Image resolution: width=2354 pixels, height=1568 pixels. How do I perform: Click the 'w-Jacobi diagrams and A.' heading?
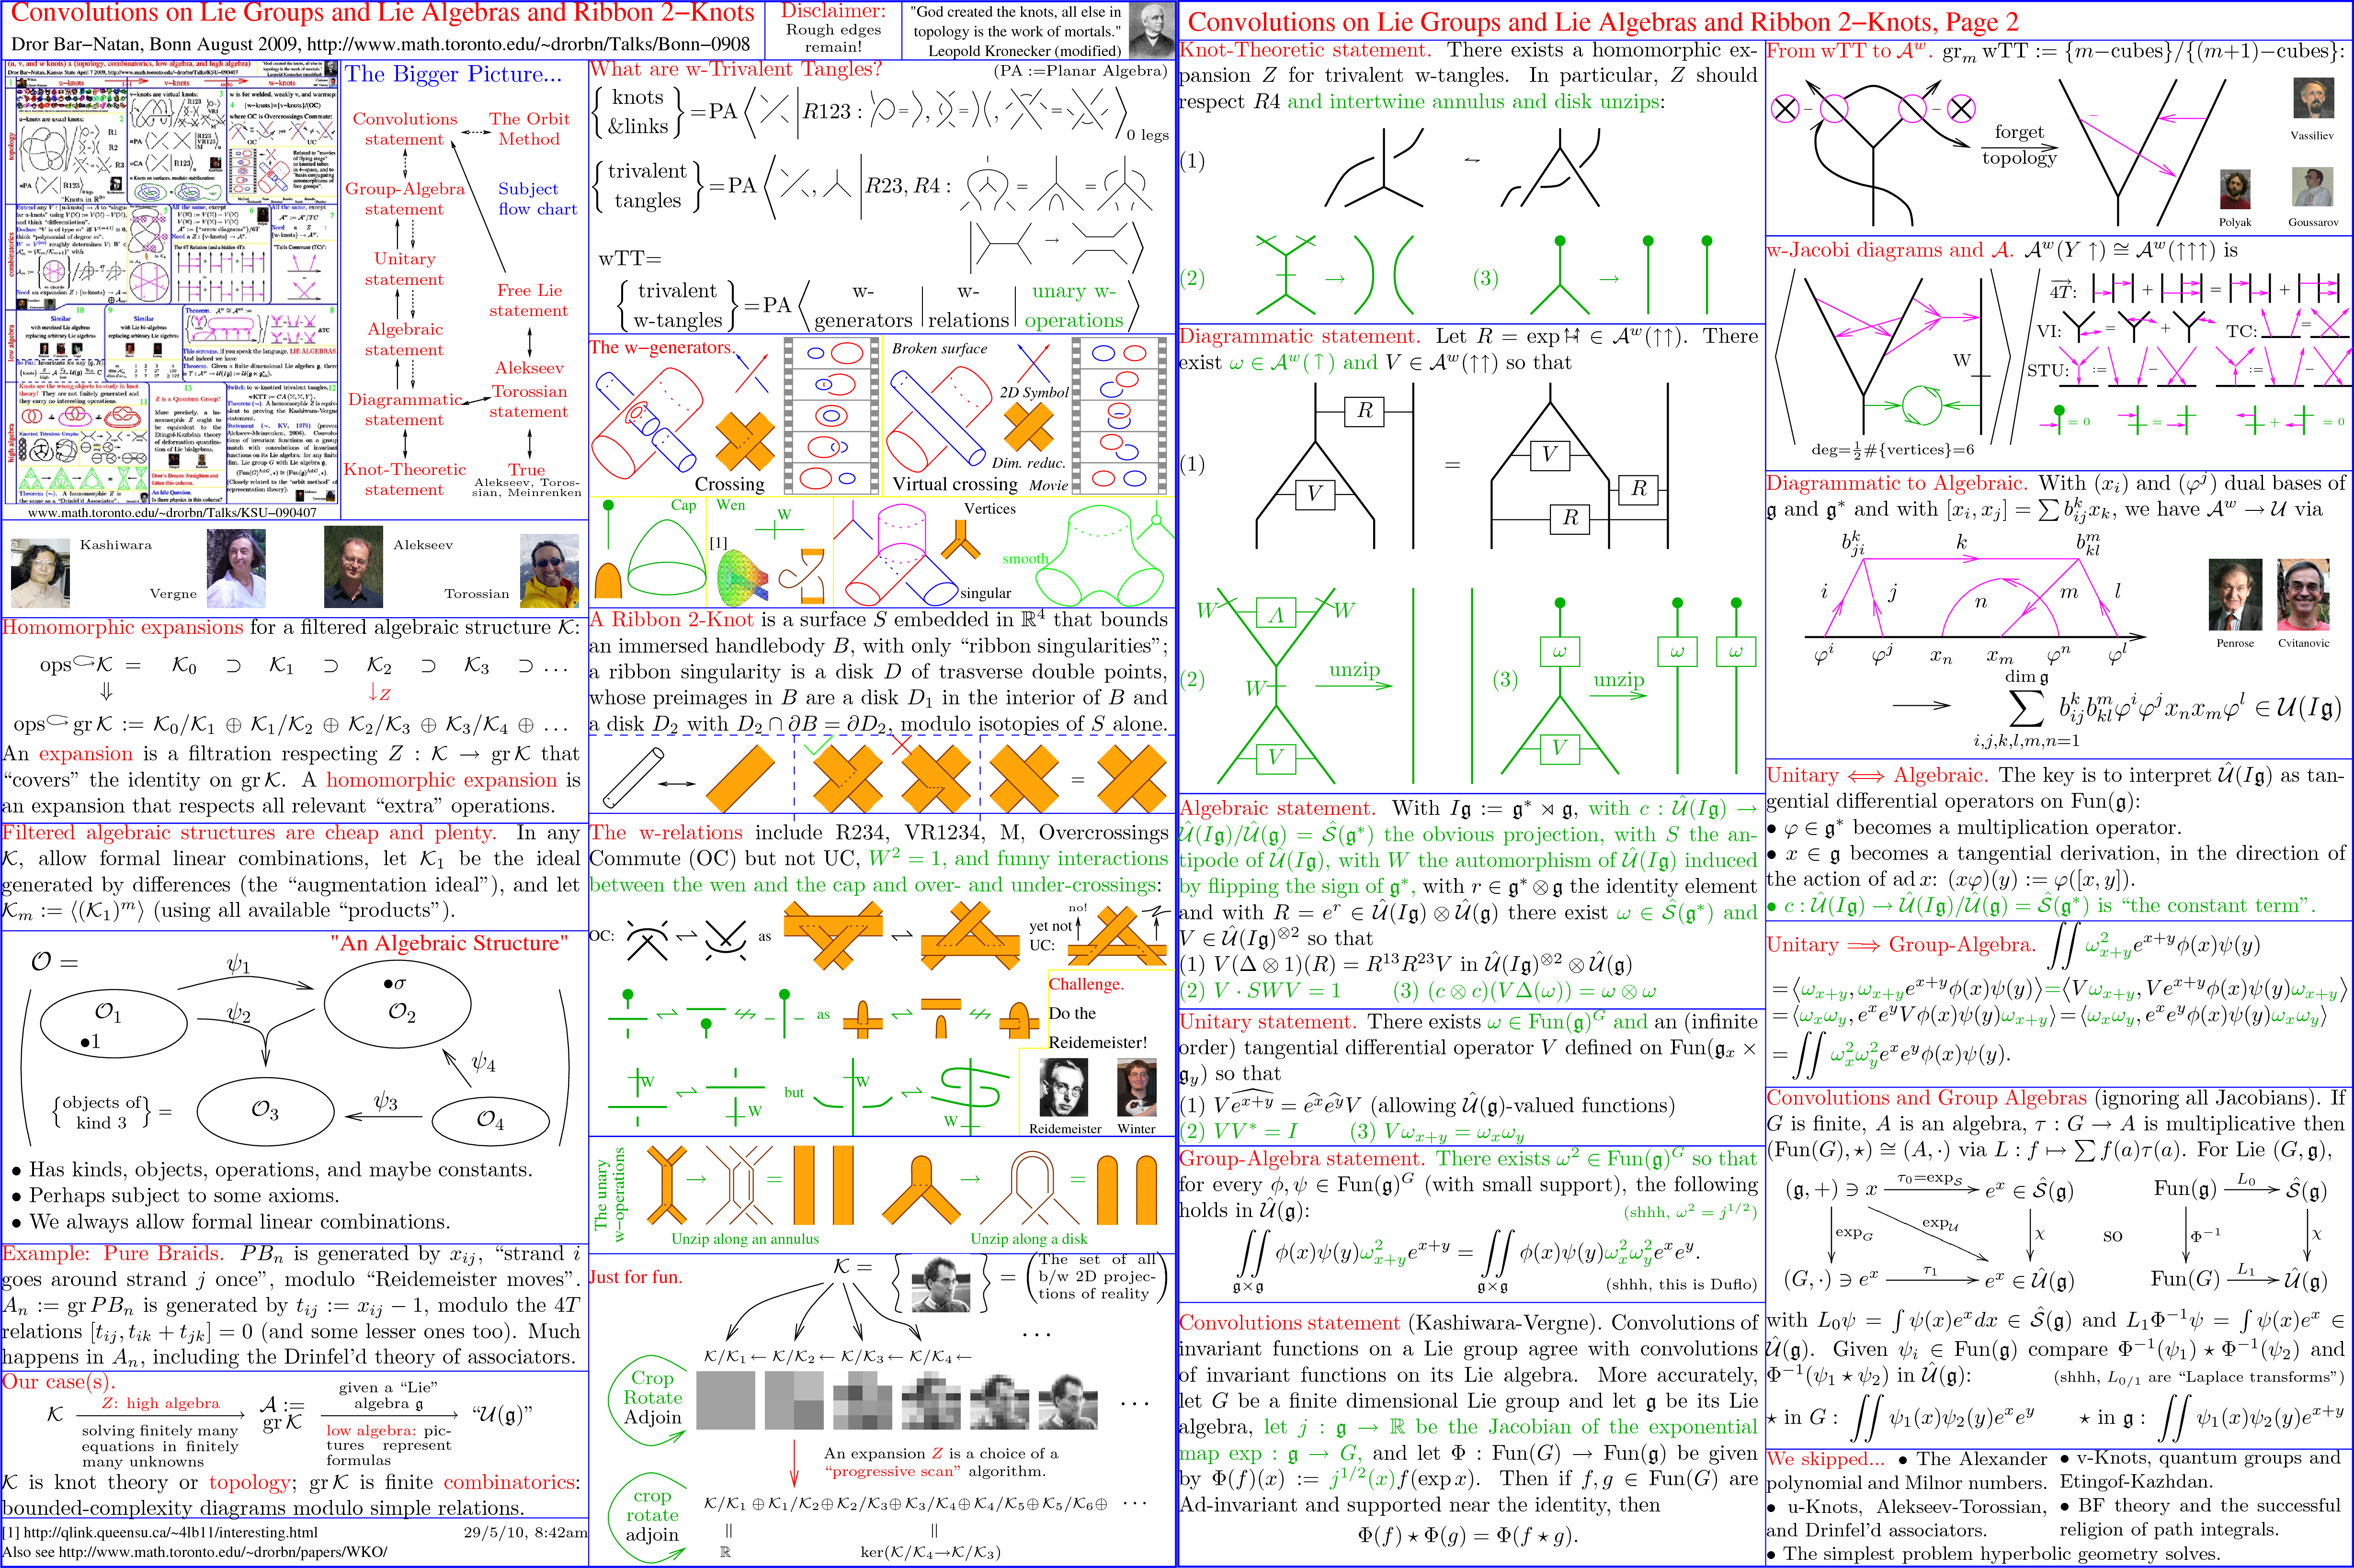pyautogui.click(x=1891, y=250)
